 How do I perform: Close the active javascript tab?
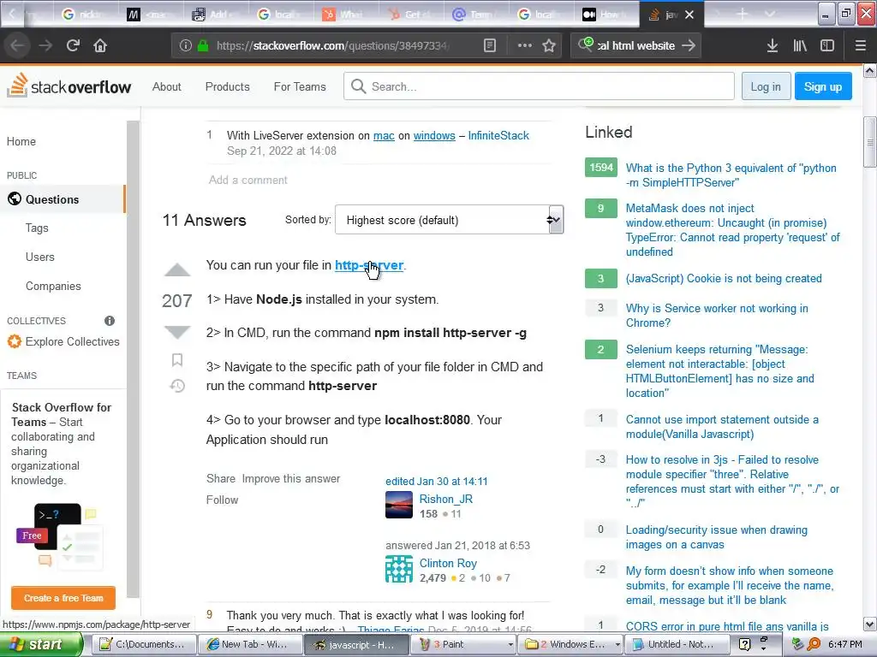689,15
